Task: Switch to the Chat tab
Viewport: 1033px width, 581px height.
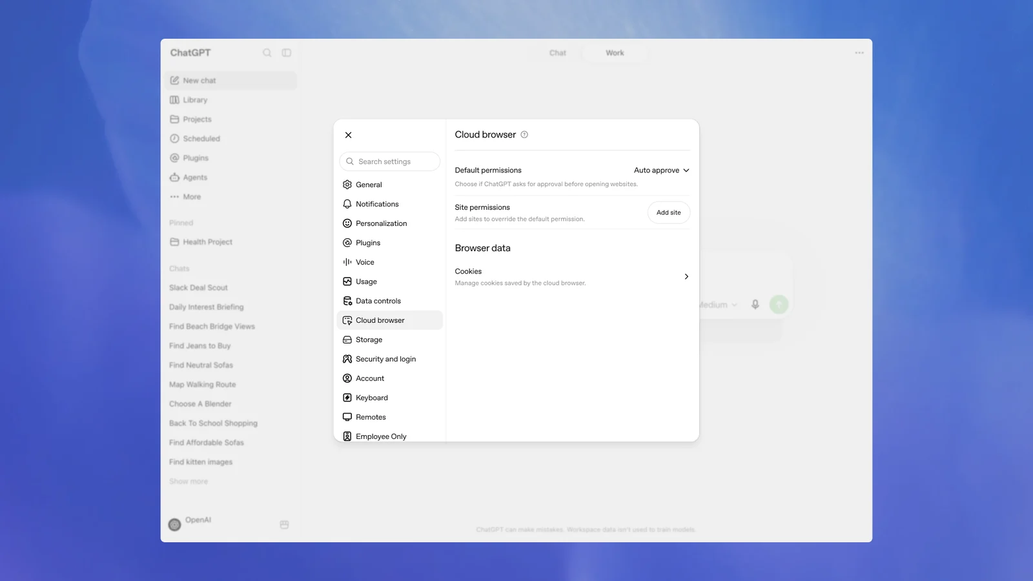Action: (x=558, y=53)
